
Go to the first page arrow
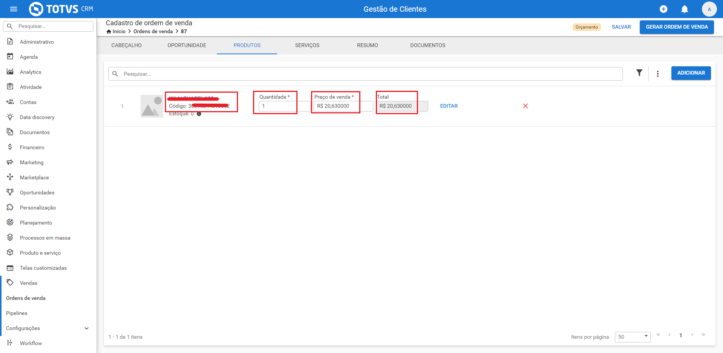click(x=658, y=335)
